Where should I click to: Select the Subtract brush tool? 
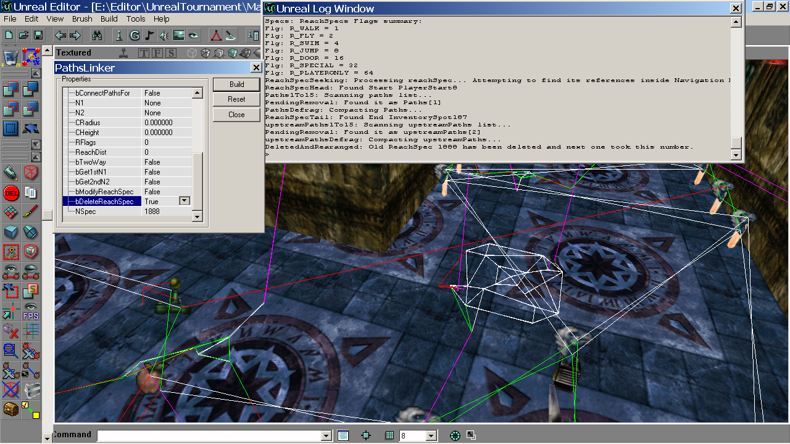[x=30, y=90]
